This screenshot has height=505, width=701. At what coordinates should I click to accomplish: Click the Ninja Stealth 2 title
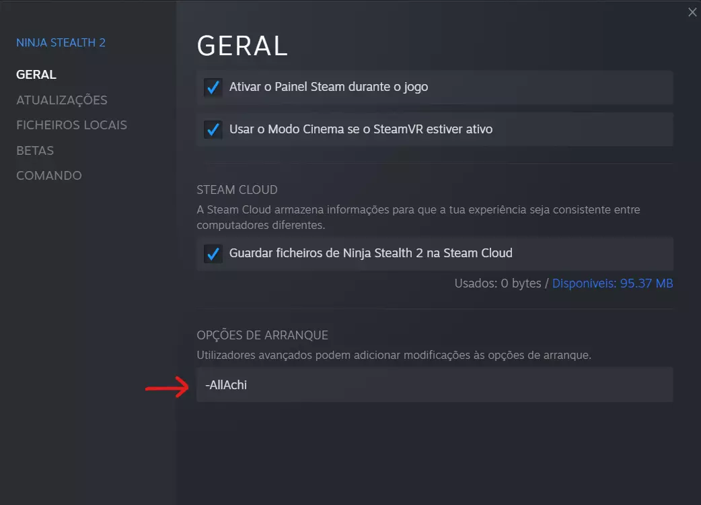pyautogui.click(x=61, y=43)
